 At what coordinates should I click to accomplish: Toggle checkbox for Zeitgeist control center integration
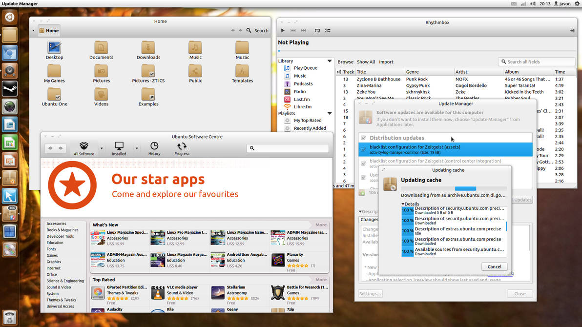pyautogui.click(x=363, y=163)
